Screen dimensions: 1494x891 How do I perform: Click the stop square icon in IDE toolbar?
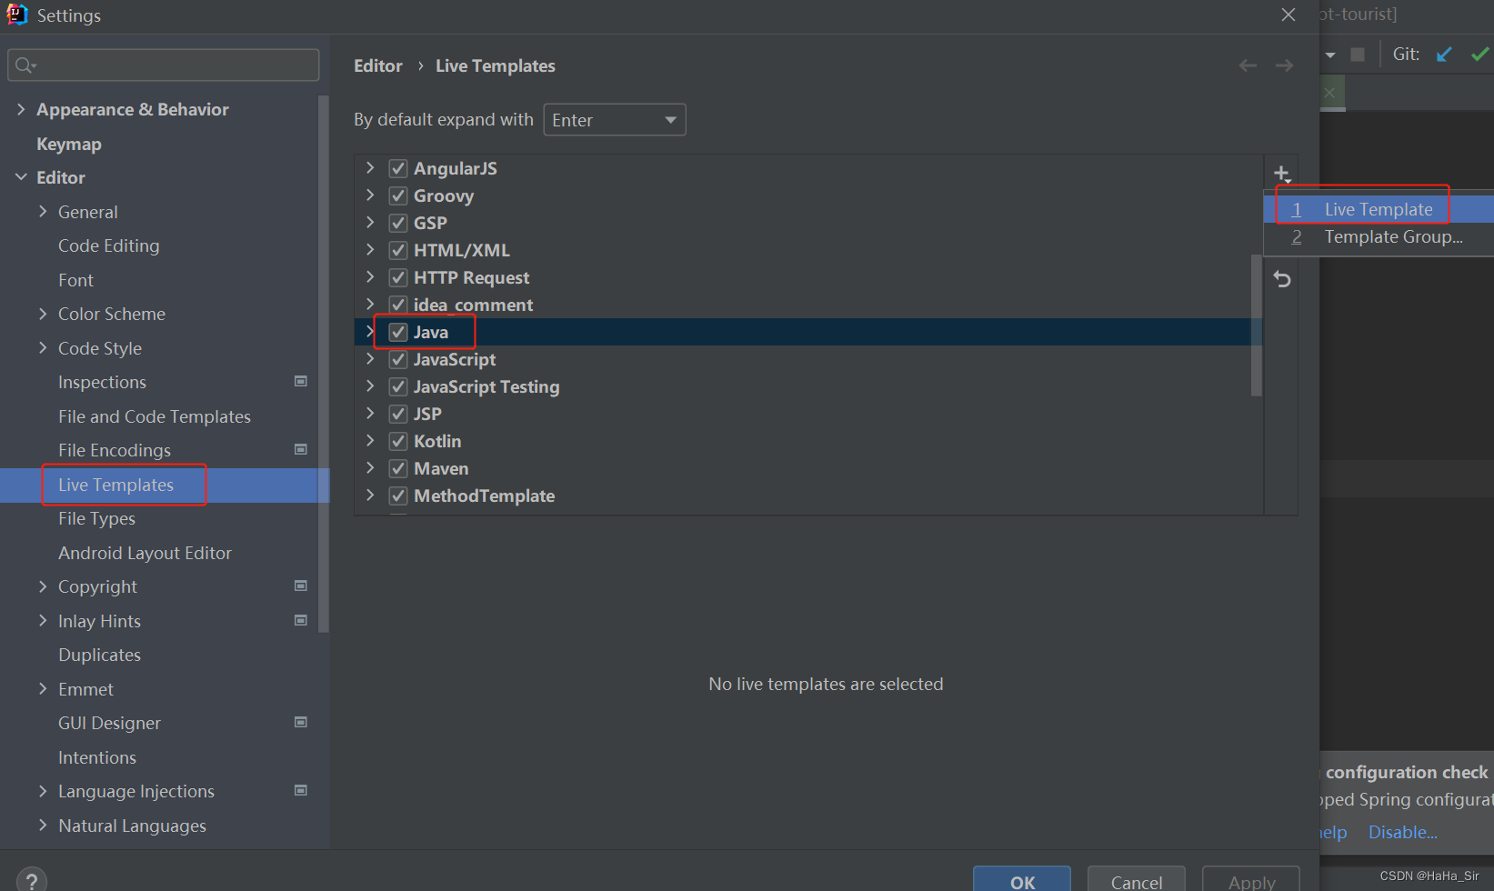(1358, 55)
